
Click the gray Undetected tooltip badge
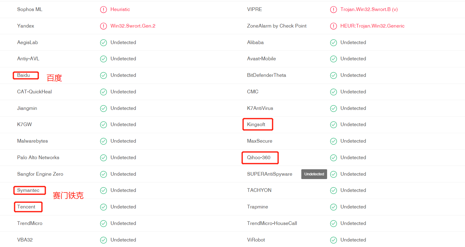(314, 174)
